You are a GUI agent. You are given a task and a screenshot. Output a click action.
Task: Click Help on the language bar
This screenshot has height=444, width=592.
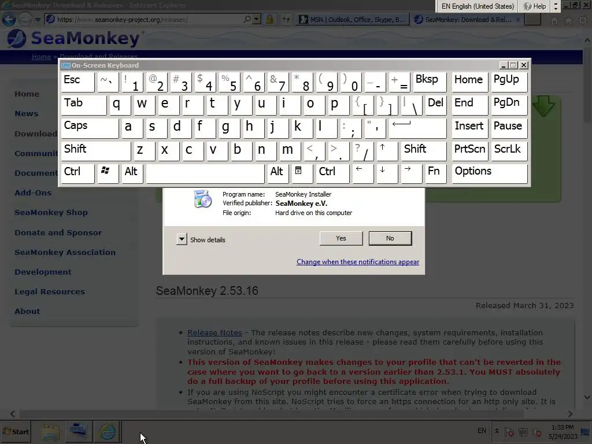(x=535, y=6)
